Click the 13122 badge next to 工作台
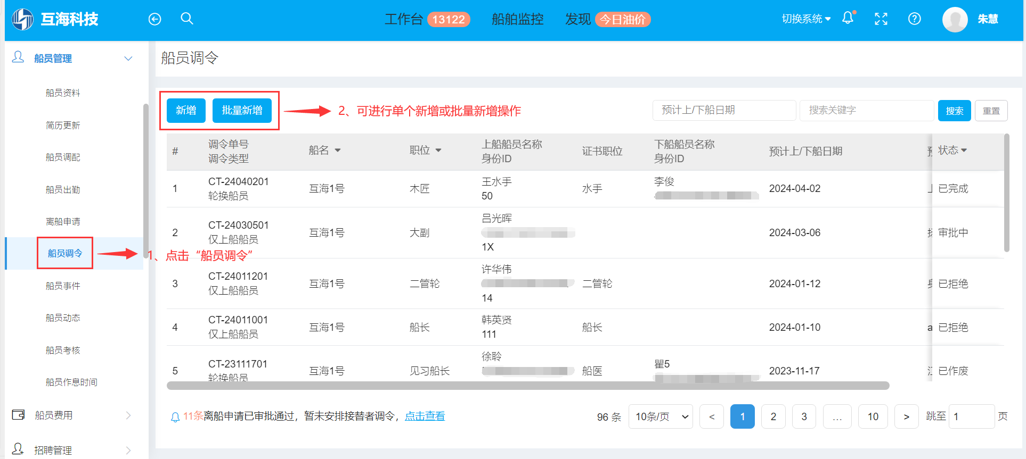The width and height of the screenshot is (1026, 459). click(x=449, y=20)
